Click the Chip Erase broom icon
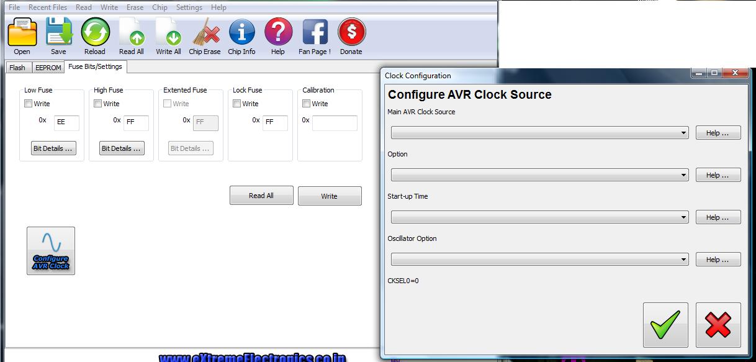This screenshot has height=362, width=756. 205,32
